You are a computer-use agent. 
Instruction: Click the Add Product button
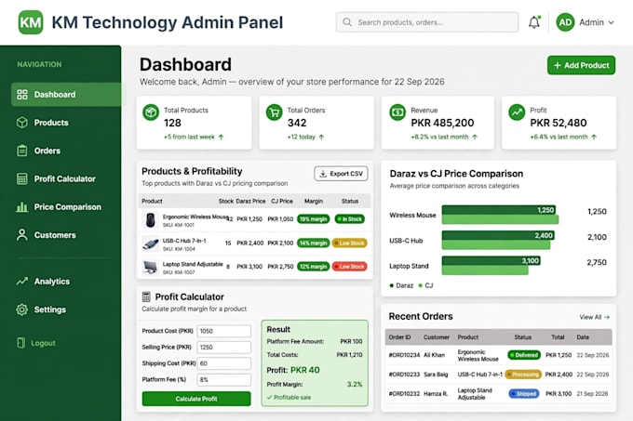(581, 65)
